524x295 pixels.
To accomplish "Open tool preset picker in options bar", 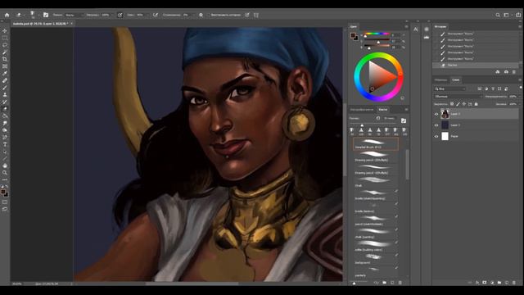I will [20, 15].
